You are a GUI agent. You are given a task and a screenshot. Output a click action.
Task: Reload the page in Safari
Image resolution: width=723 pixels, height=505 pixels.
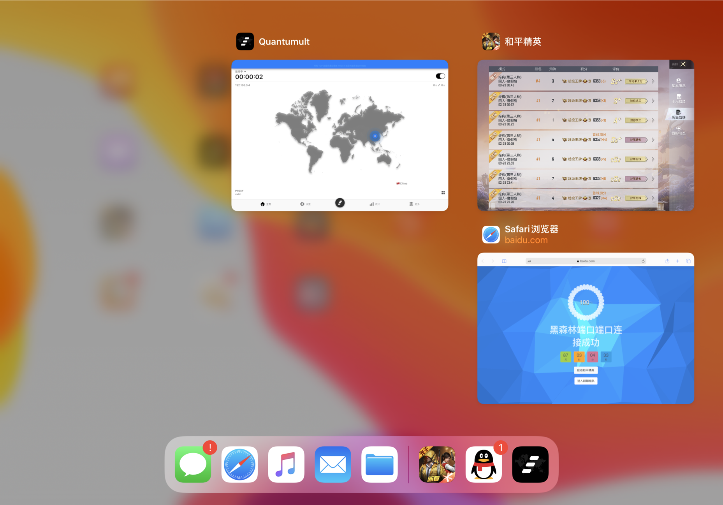pyautogui.click(x=643, y=261)
